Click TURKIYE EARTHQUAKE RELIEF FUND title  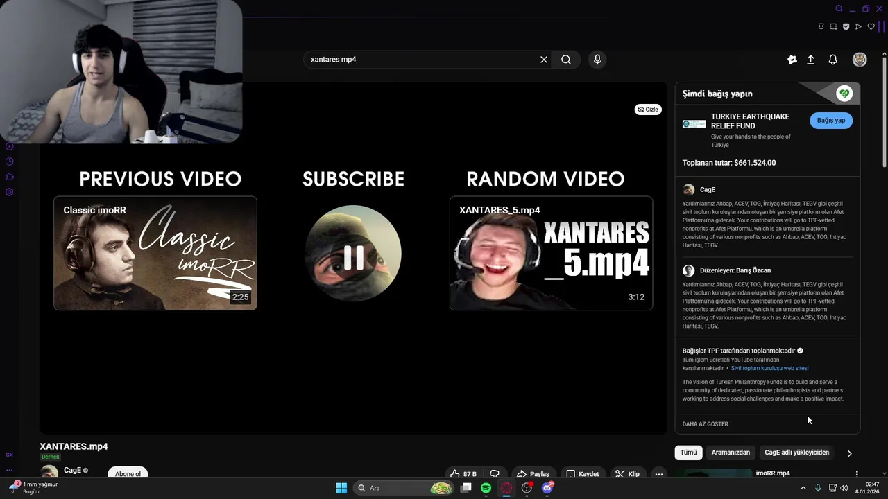coord(750,121)
